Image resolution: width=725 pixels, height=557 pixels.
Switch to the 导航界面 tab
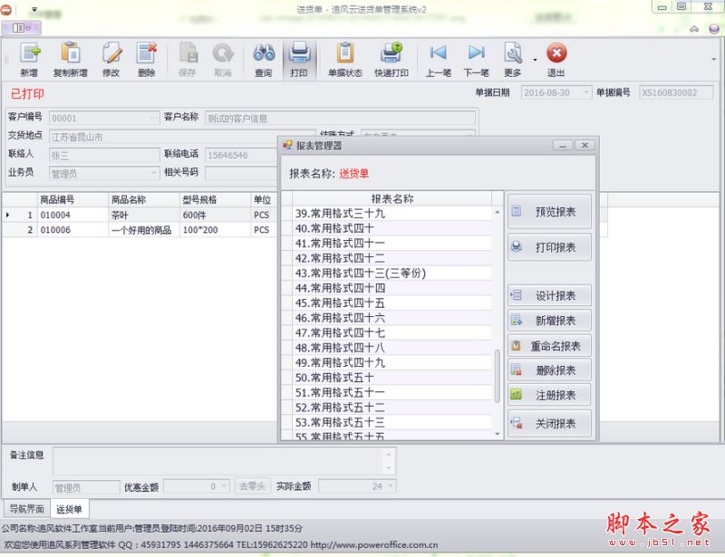pyautogui.click(x=27, y=509)
